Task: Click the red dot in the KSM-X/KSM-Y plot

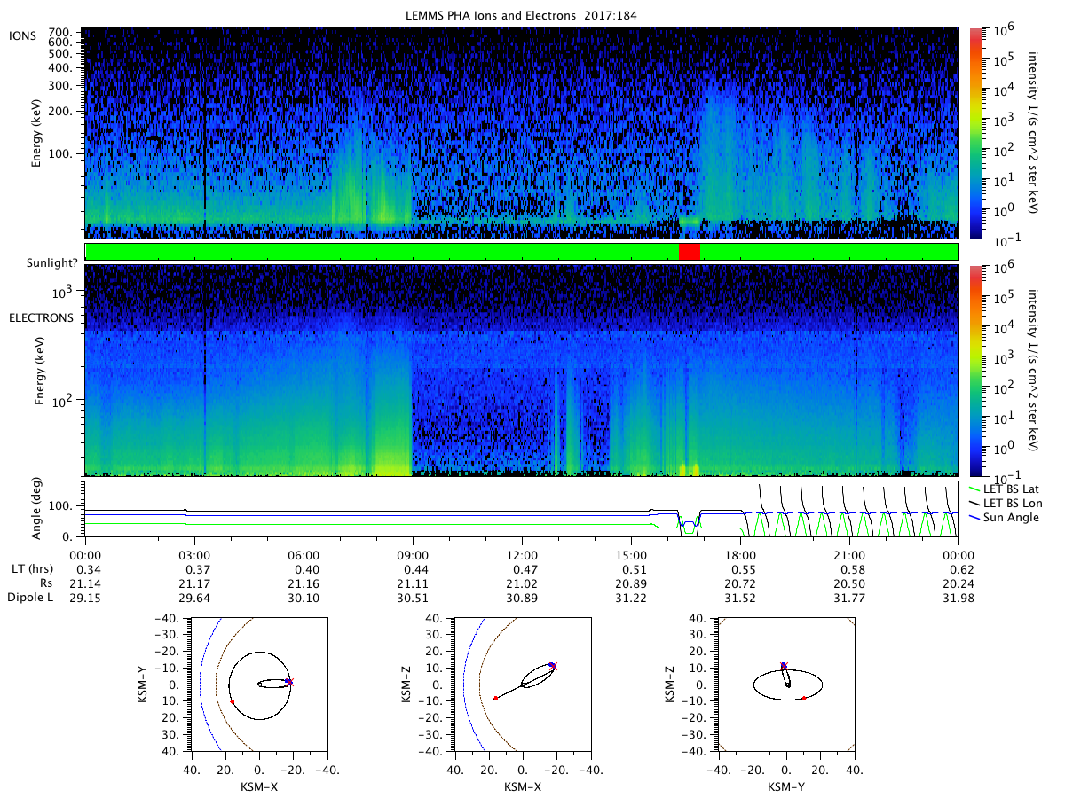Action: click(233, 701)
